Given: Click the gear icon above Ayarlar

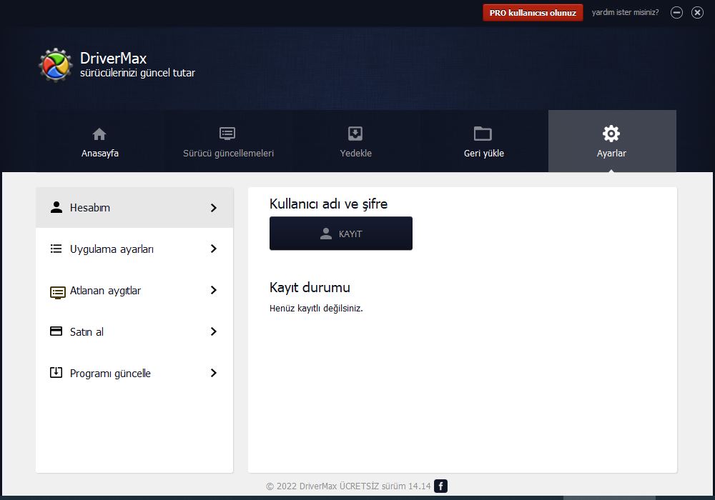Looking at the screenshot, I should click(611, 134).
